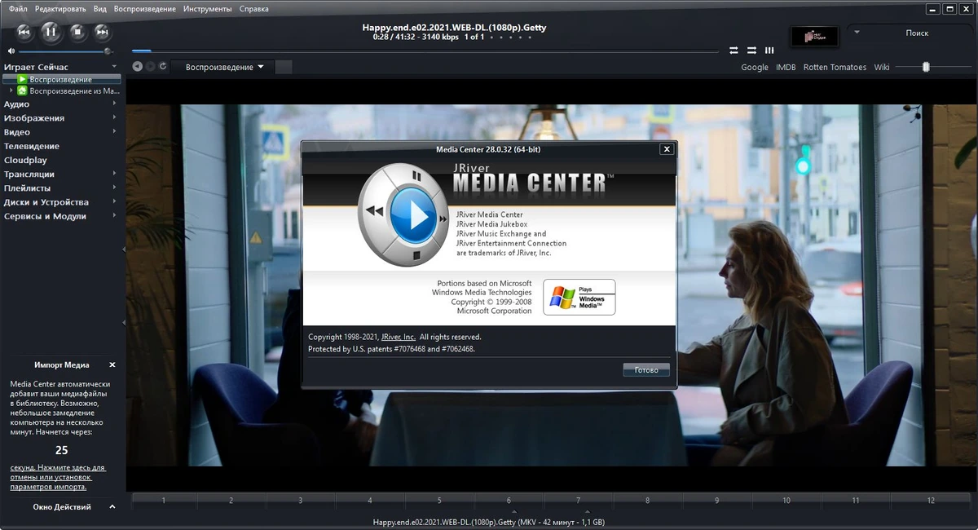Stop playback with the stop button
Screen dimensions: 978x530
point(77,32)
